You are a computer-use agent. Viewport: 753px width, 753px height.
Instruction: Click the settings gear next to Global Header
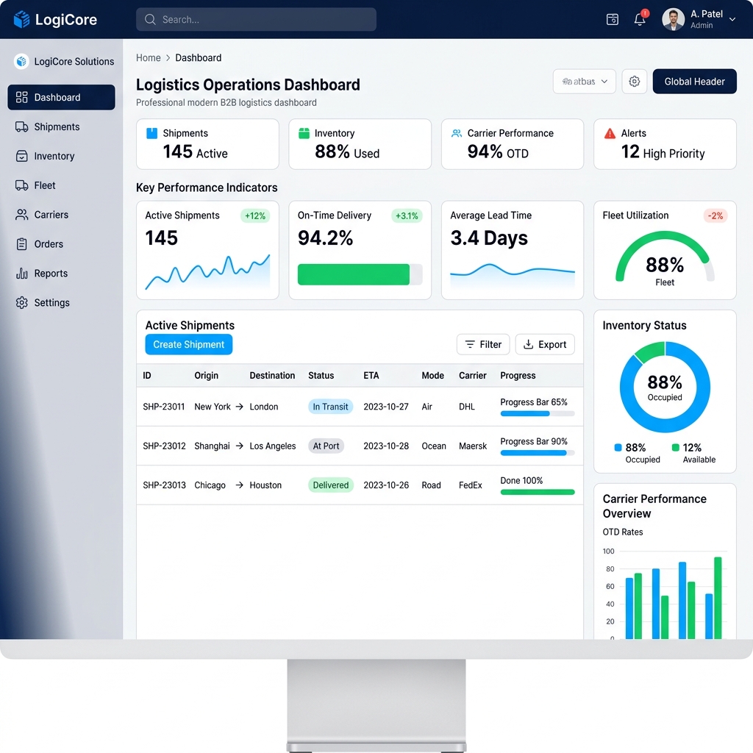(634, 81)
